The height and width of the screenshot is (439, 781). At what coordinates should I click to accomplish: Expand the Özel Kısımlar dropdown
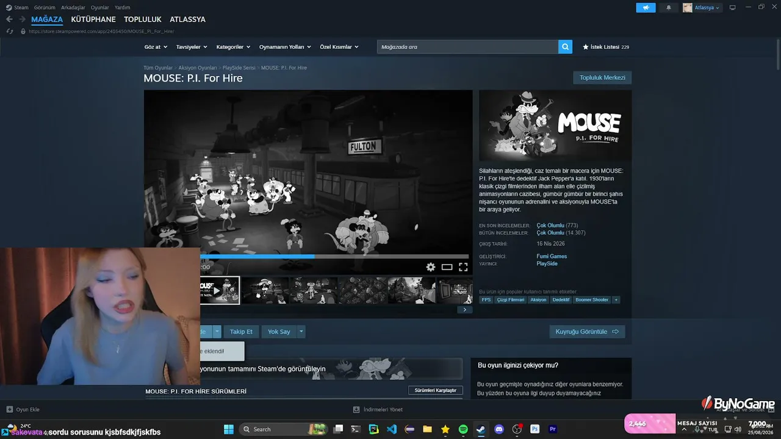(339, 47)
